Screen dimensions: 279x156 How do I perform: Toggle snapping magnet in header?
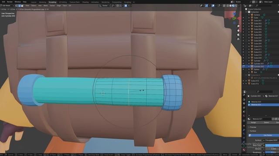(118, 6)
